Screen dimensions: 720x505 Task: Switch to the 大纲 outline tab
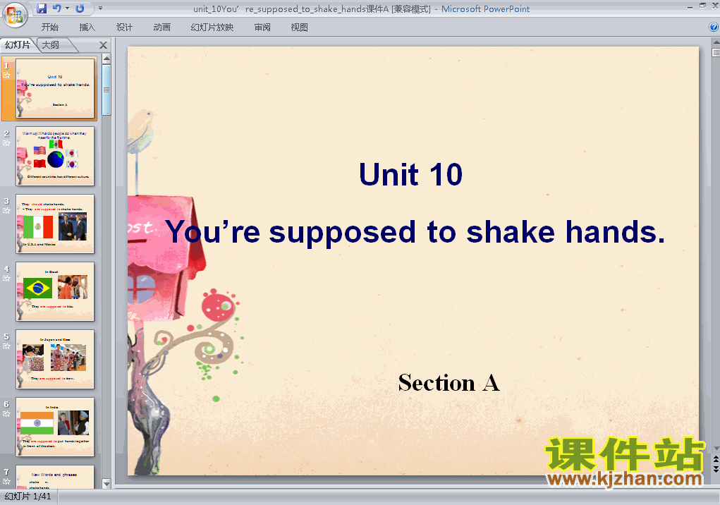51,45
